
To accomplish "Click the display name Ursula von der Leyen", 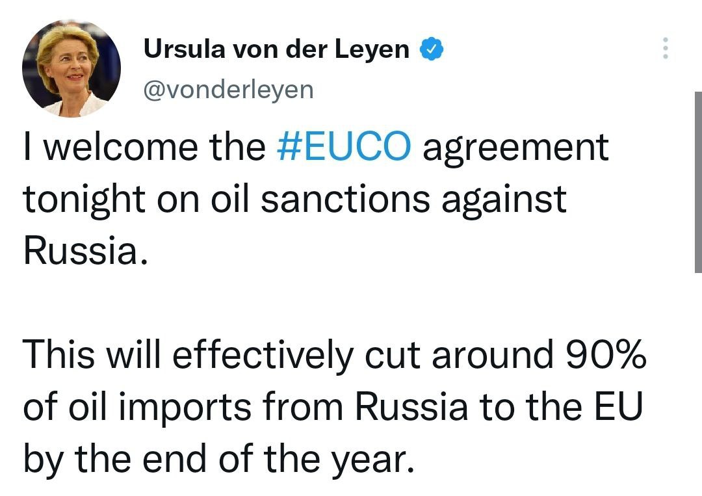I will 276,49.
